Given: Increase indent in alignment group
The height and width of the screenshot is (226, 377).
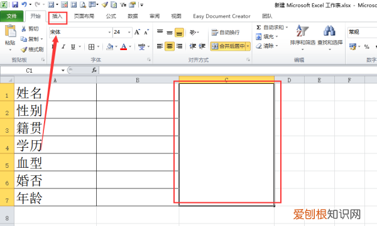Looking at the screenshot, I should coord(202,46).
